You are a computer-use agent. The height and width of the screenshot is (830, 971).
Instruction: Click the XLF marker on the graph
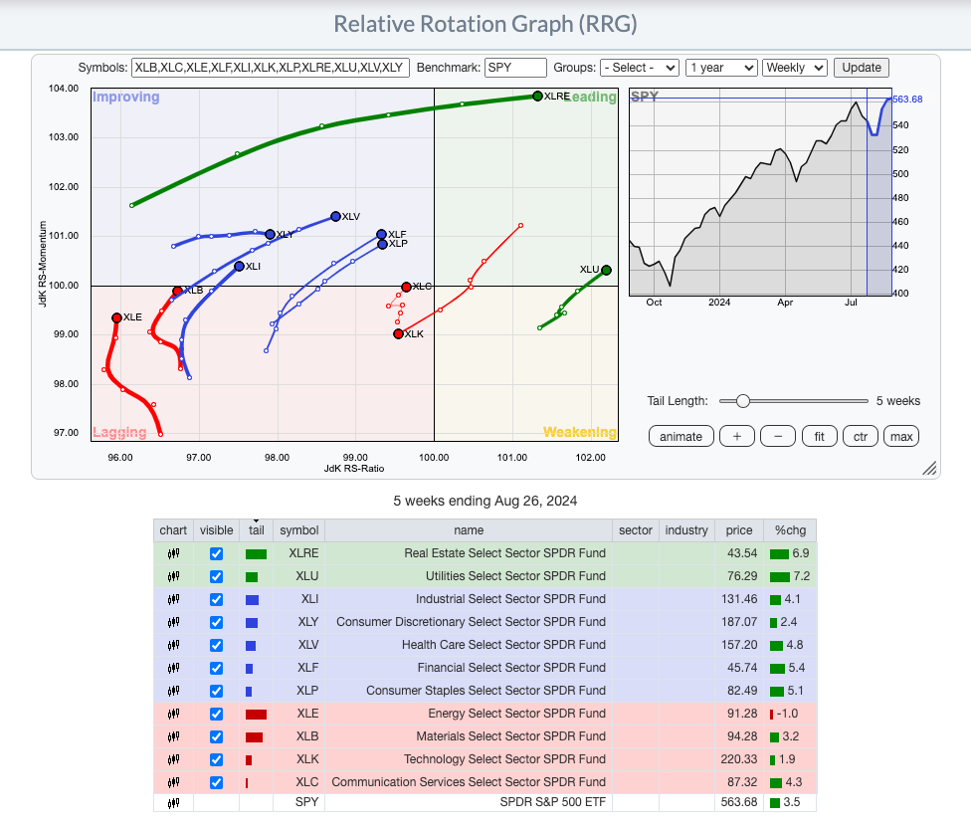tap(381, 234)
